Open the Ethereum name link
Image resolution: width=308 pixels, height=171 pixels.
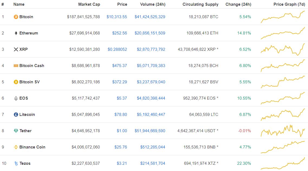pyautogui.click(x=29, y=33)
